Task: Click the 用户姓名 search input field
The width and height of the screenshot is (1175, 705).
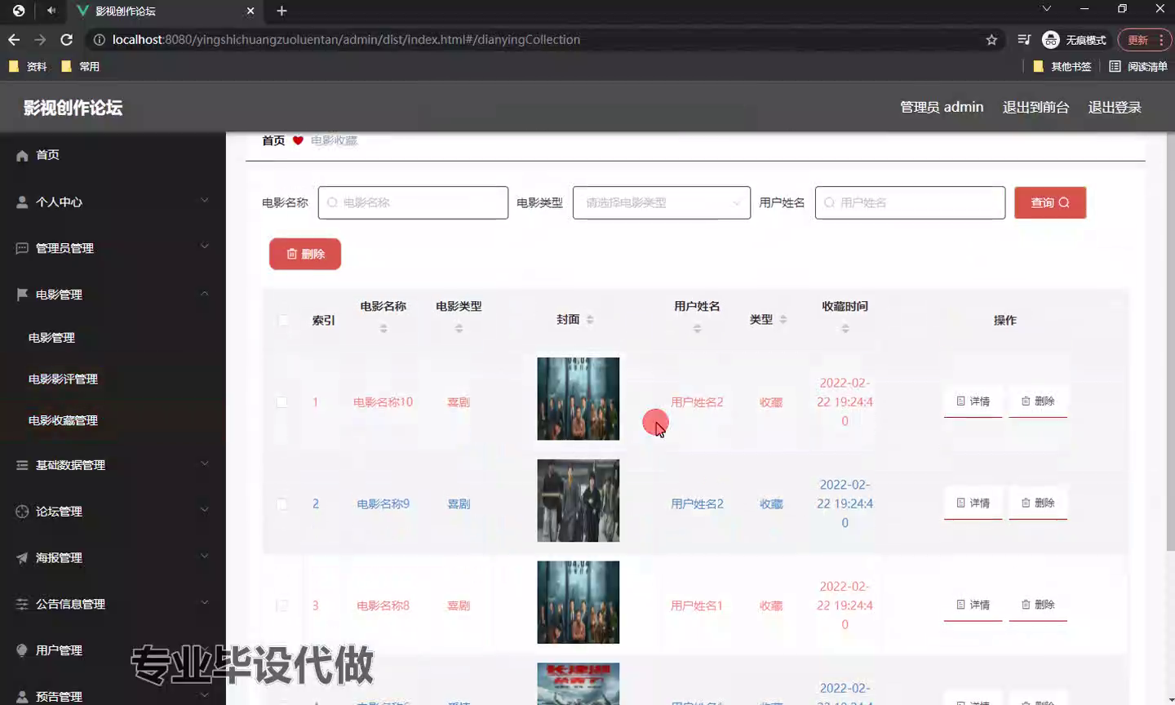Action: (x=910, y=202)
